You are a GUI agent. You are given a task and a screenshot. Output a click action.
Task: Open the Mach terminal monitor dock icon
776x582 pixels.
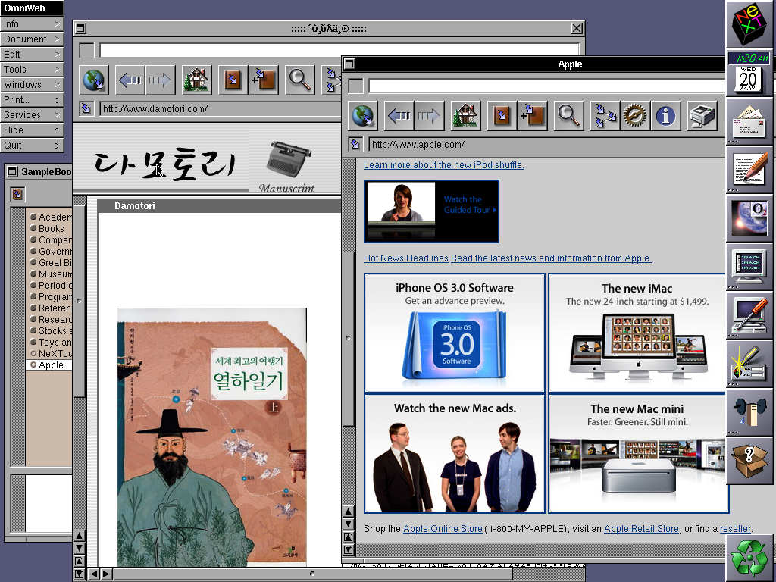749,266
